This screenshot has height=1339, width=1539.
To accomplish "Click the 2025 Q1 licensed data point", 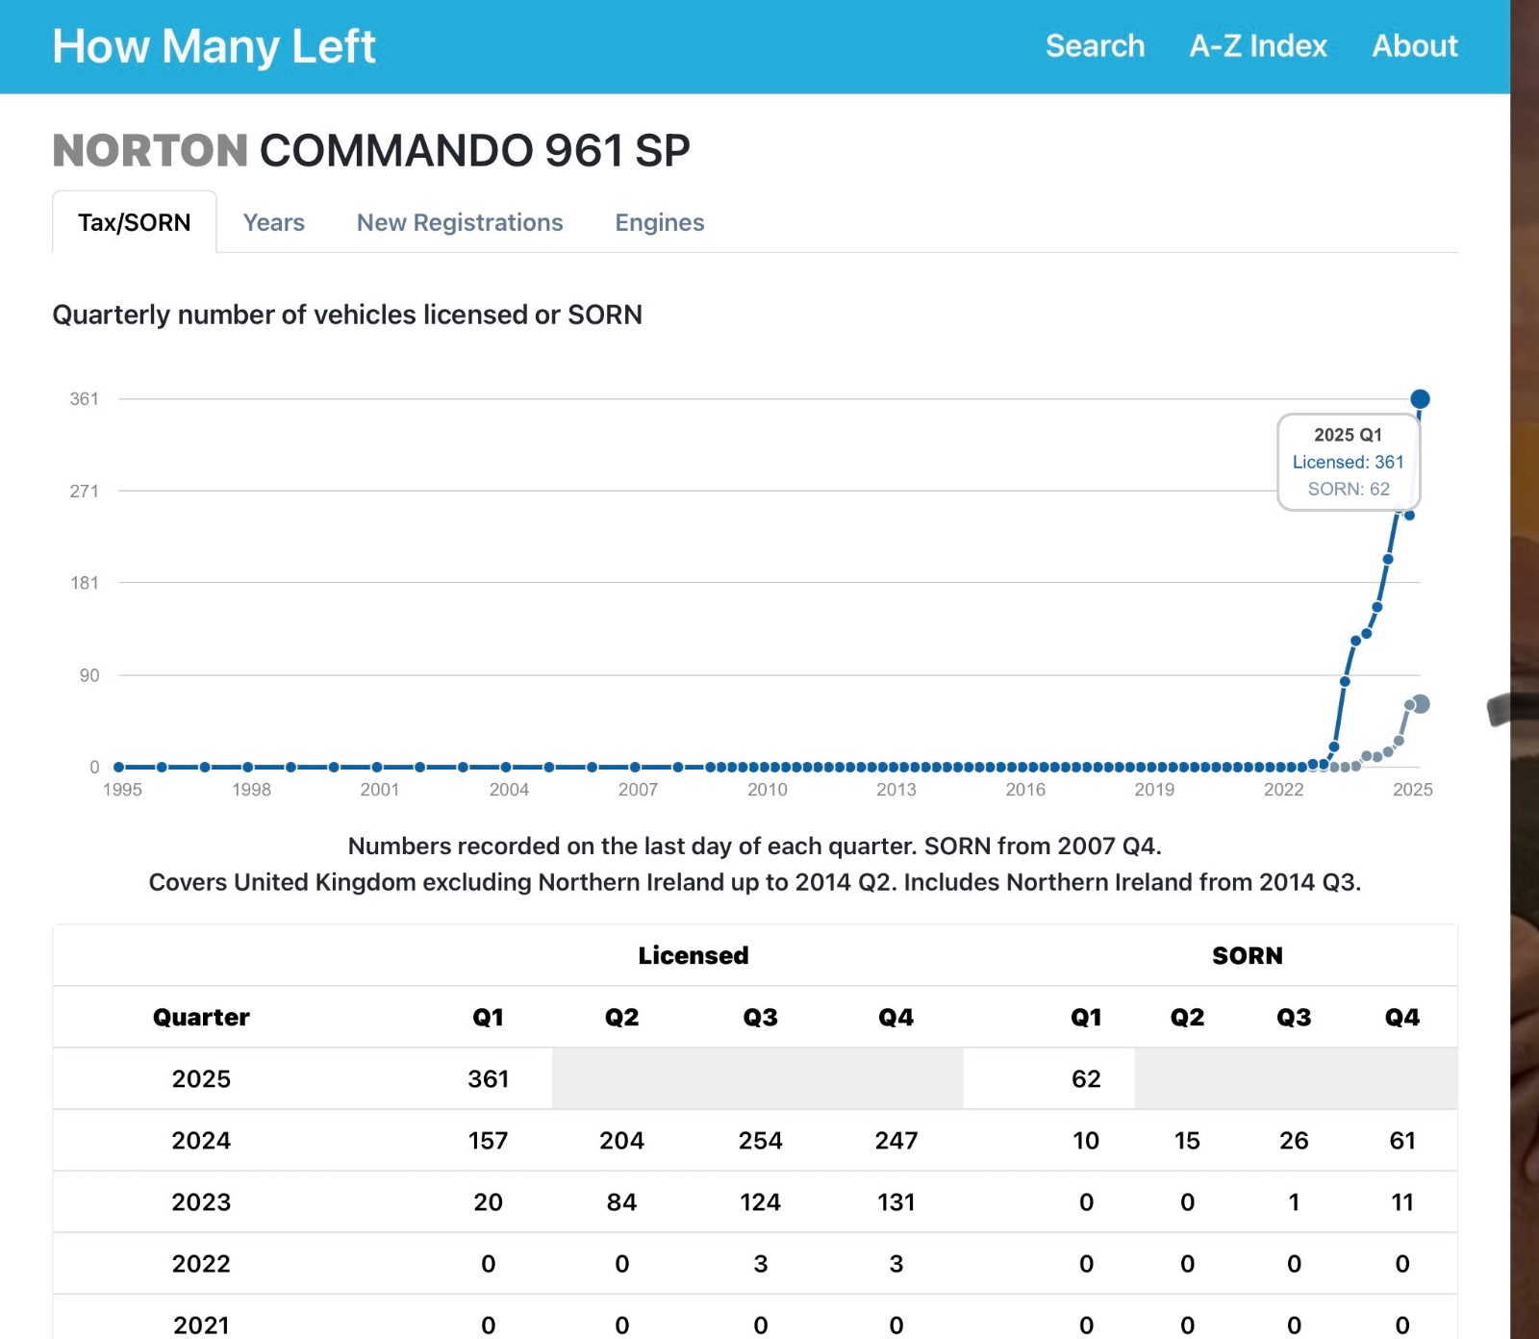I will [1420, 399].
